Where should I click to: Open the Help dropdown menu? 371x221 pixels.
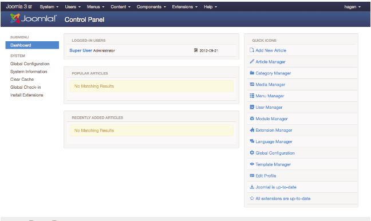[x=210, y=7]
